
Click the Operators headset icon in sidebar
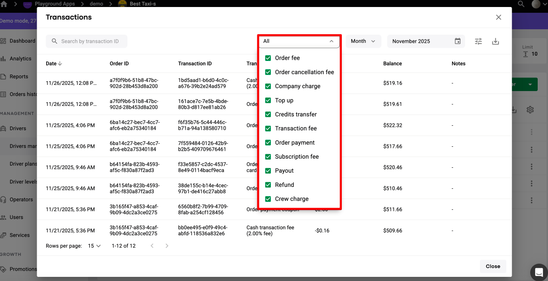(x=3, y=199)
